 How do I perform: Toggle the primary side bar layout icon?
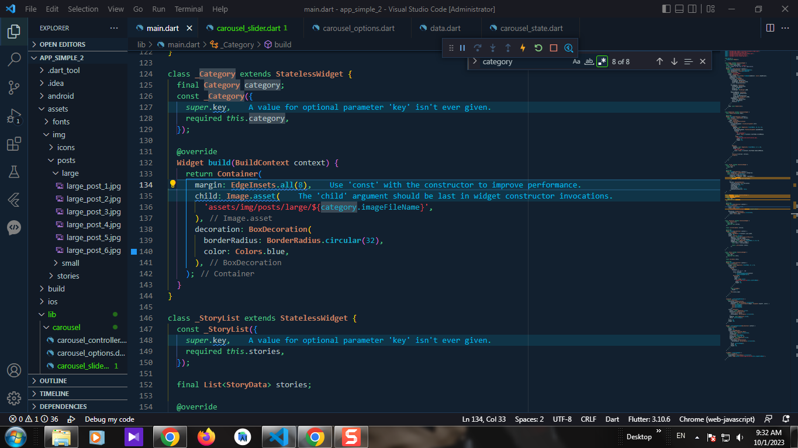click(x=667, y=9)
